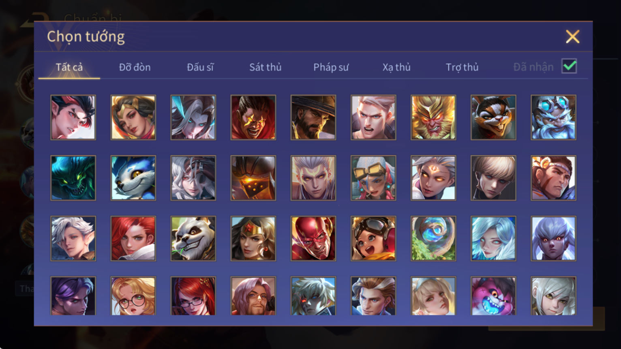
Task: Choose The Flash hero portrait
Action: (x=313, y=238)
